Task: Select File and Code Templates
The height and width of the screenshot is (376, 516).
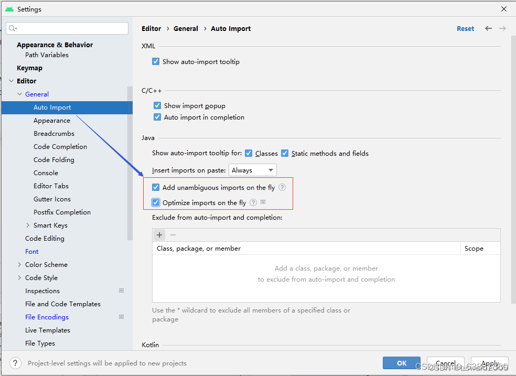Action: coord(63,304)
